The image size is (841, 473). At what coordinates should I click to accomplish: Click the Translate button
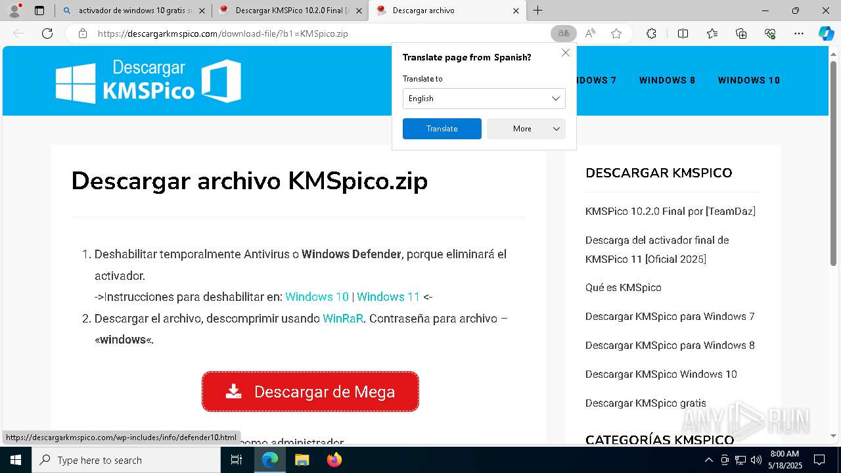pos(442,129)
